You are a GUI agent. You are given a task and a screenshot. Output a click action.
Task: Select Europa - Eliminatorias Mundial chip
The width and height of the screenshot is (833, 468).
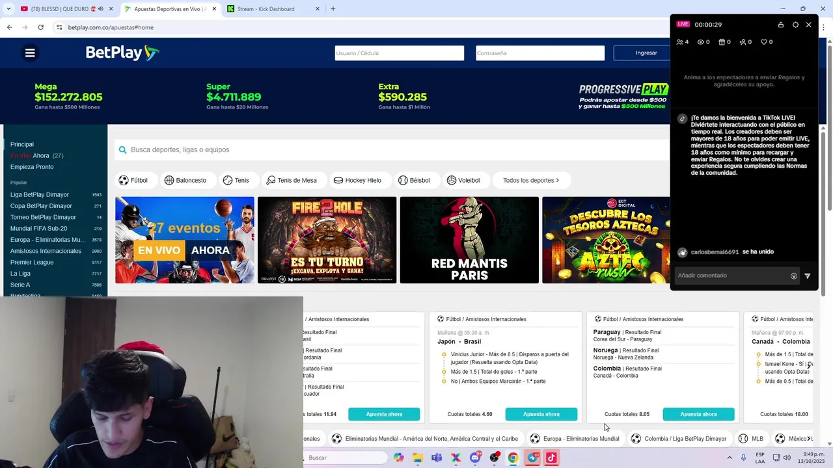coord(575,439)
